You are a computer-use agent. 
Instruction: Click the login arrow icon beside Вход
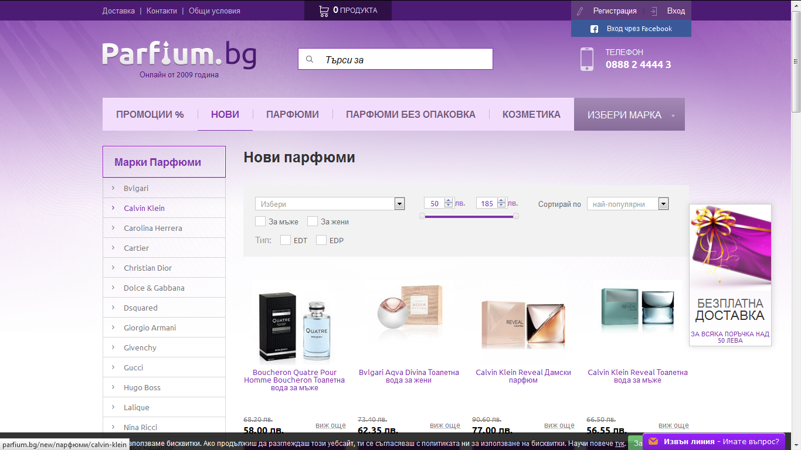(653, 10)
